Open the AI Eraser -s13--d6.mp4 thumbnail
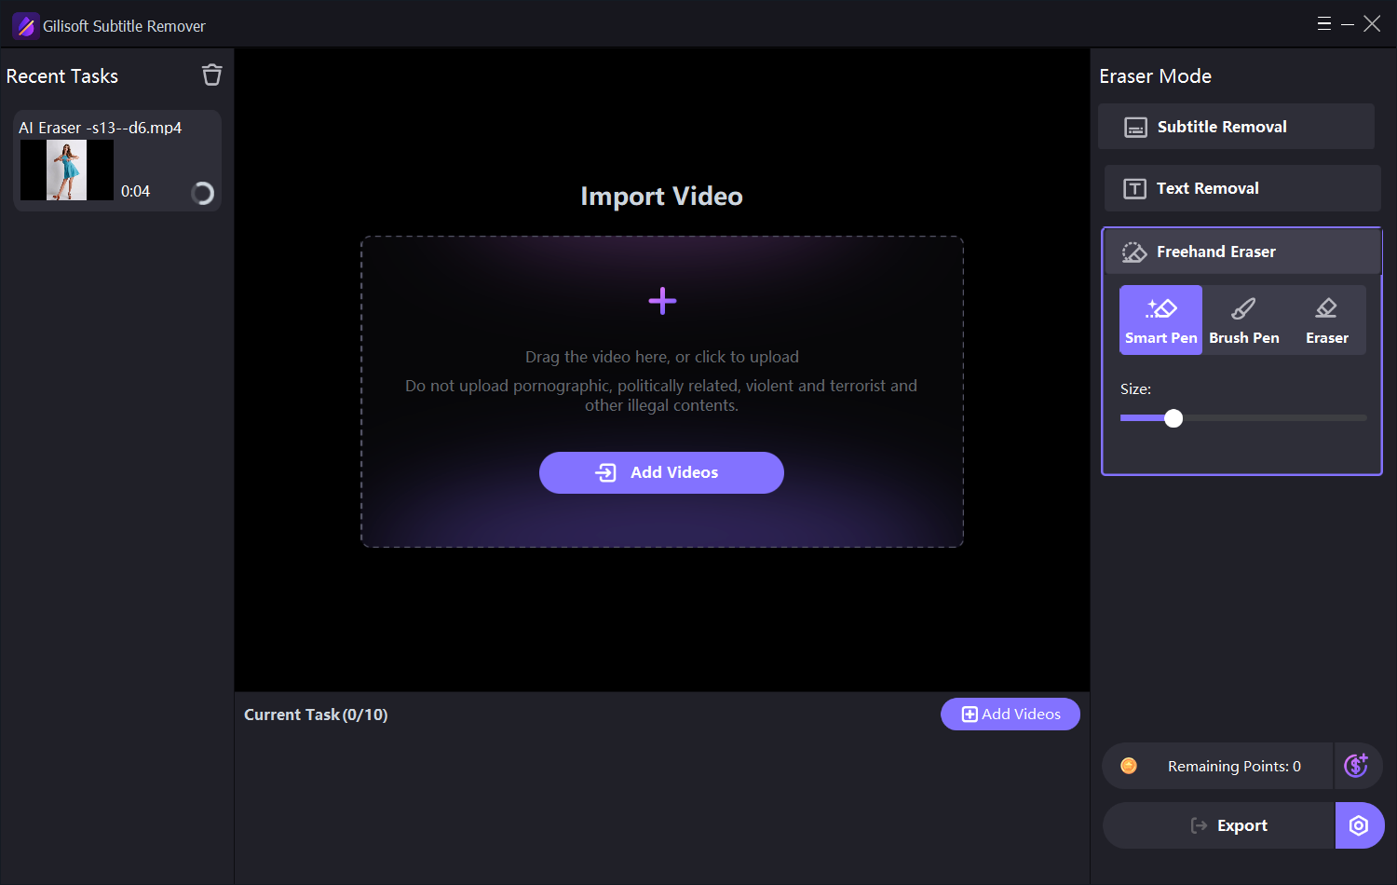1397x885 pixels. [x=67, y=170]
